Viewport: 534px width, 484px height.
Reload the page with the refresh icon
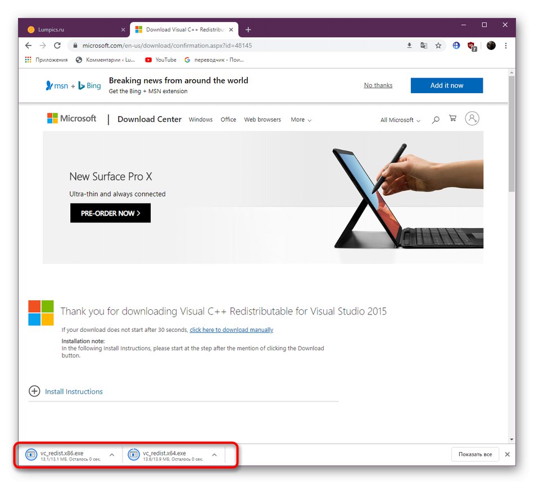coord(57,45)
